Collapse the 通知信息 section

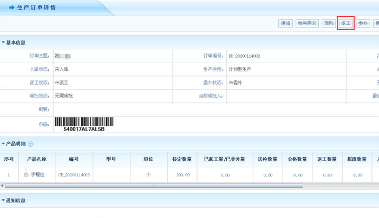[x=3, y=201]
